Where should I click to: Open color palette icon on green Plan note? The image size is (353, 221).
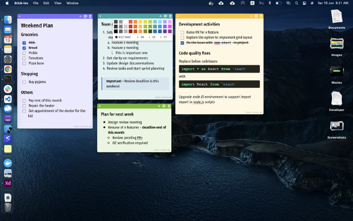pos(164,106)
